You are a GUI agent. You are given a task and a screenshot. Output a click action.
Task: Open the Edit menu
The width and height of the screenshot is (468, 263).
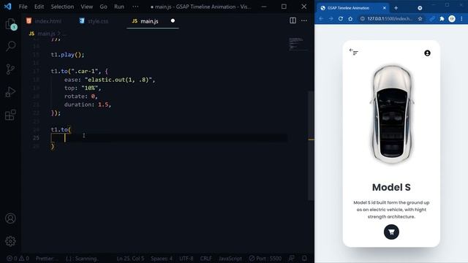(x=39, y=7)
